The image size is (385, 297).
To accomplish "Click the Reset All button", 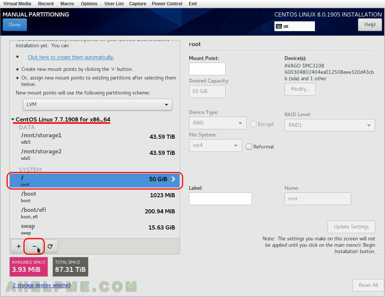I will 368,285.
